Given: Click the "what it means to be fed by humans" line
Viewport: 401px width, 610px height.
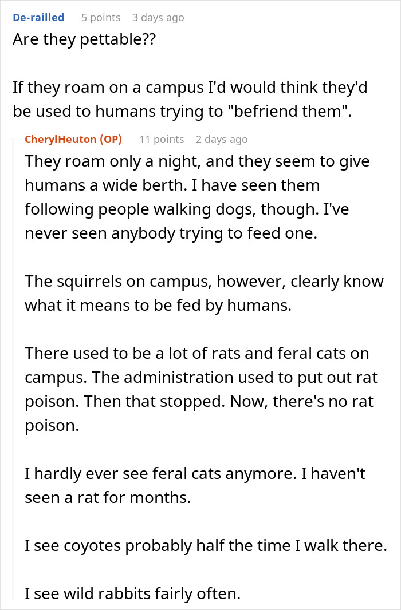Looking at the screenshot, I should tap(158, 306).
